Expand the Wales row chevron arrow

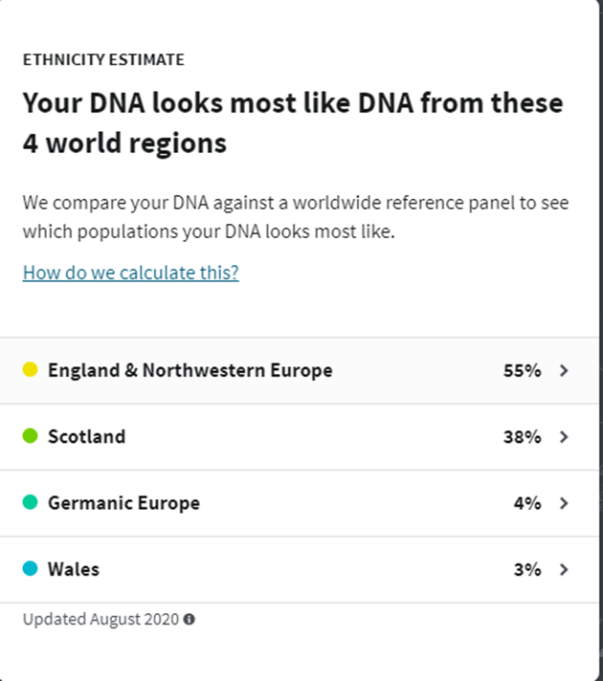[564, 570]
